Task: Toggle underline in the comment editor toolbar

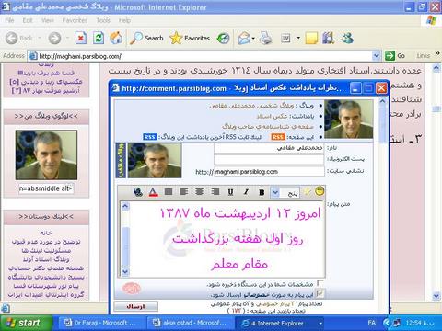Action: coord(230,192)
